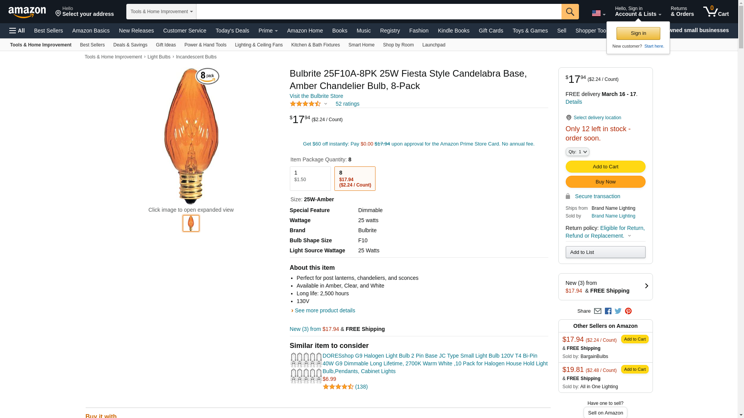Open the shopping cart icon
Screen dimensions: 744x418
tap(716, 12)
